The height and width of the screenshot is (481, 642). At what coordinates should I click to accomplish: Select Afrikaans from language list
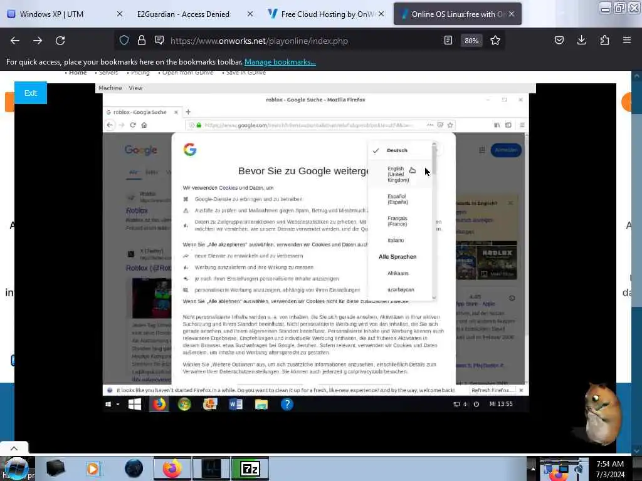(x=400, y=273)
